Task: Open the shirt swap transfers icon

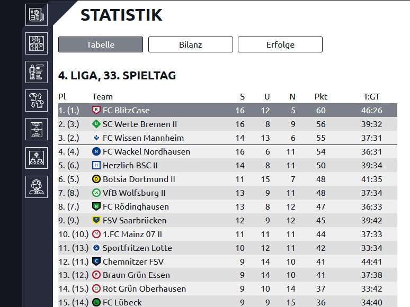Action: coord(37,101)
